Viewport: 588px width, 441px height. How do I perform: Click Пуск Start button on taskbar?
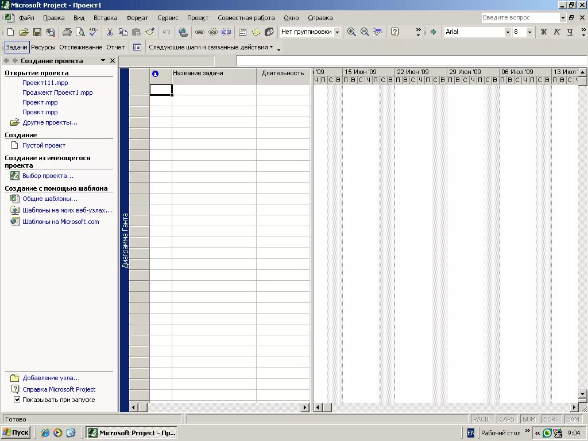point(16,433)
